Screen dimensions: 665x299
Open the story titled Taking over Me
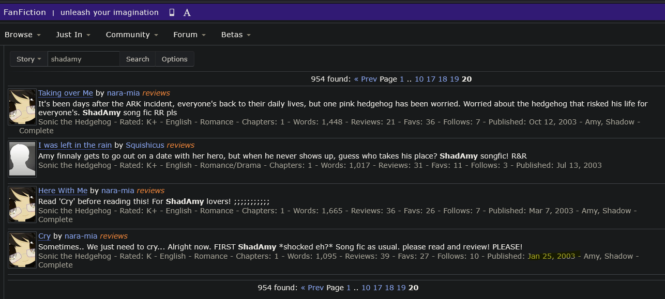[x=66, y=93]
